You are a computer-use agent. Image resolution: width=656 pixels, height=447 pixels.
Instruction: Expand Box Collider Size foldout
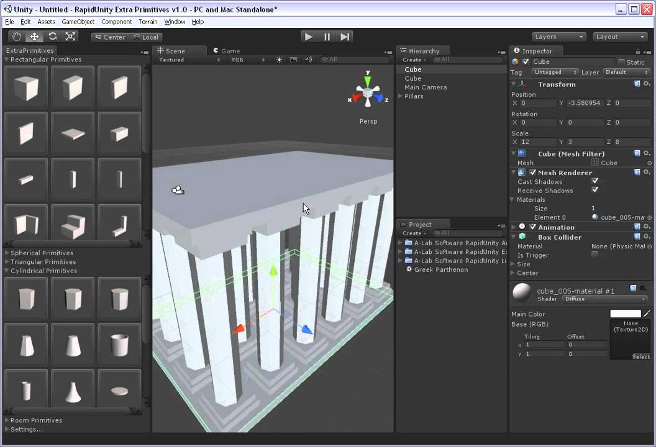point(513,264)
